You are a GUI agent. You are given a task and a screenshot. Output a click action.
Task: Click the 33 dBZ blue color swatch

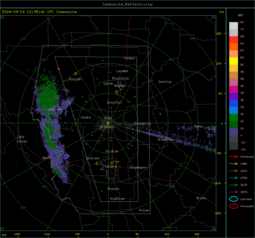point(233,104)
